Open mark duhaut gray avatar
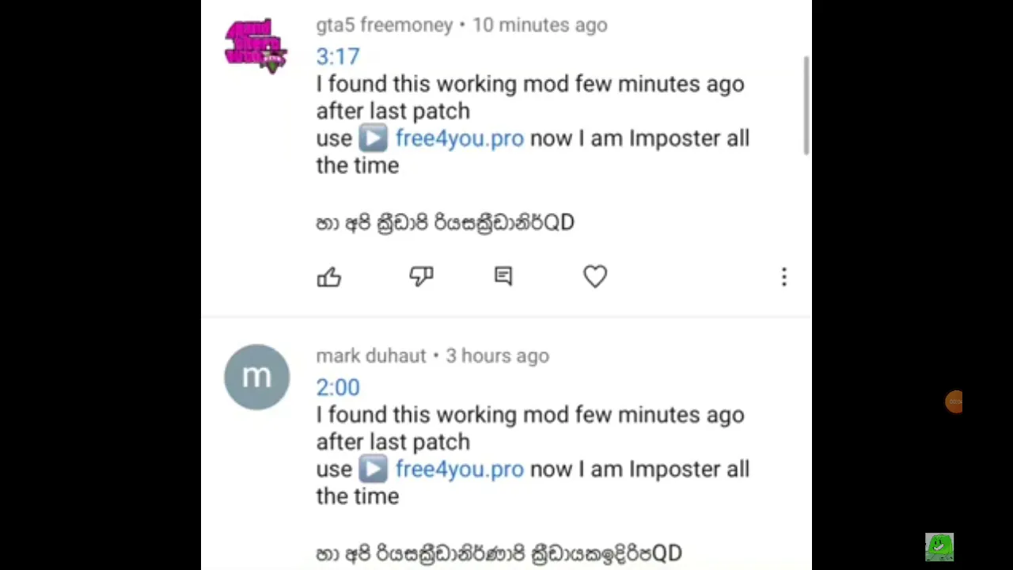The width and height of the screenshot is (1013, 570). tap(256, 377)
